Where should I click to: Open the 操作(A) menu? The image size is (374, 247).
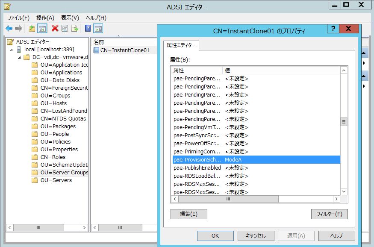click(x=45, y=18)
